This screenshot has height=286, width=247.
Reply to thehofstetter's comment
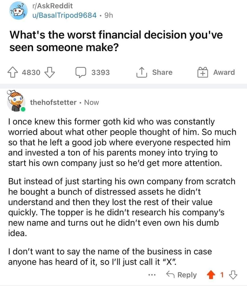tap(182, 275)
